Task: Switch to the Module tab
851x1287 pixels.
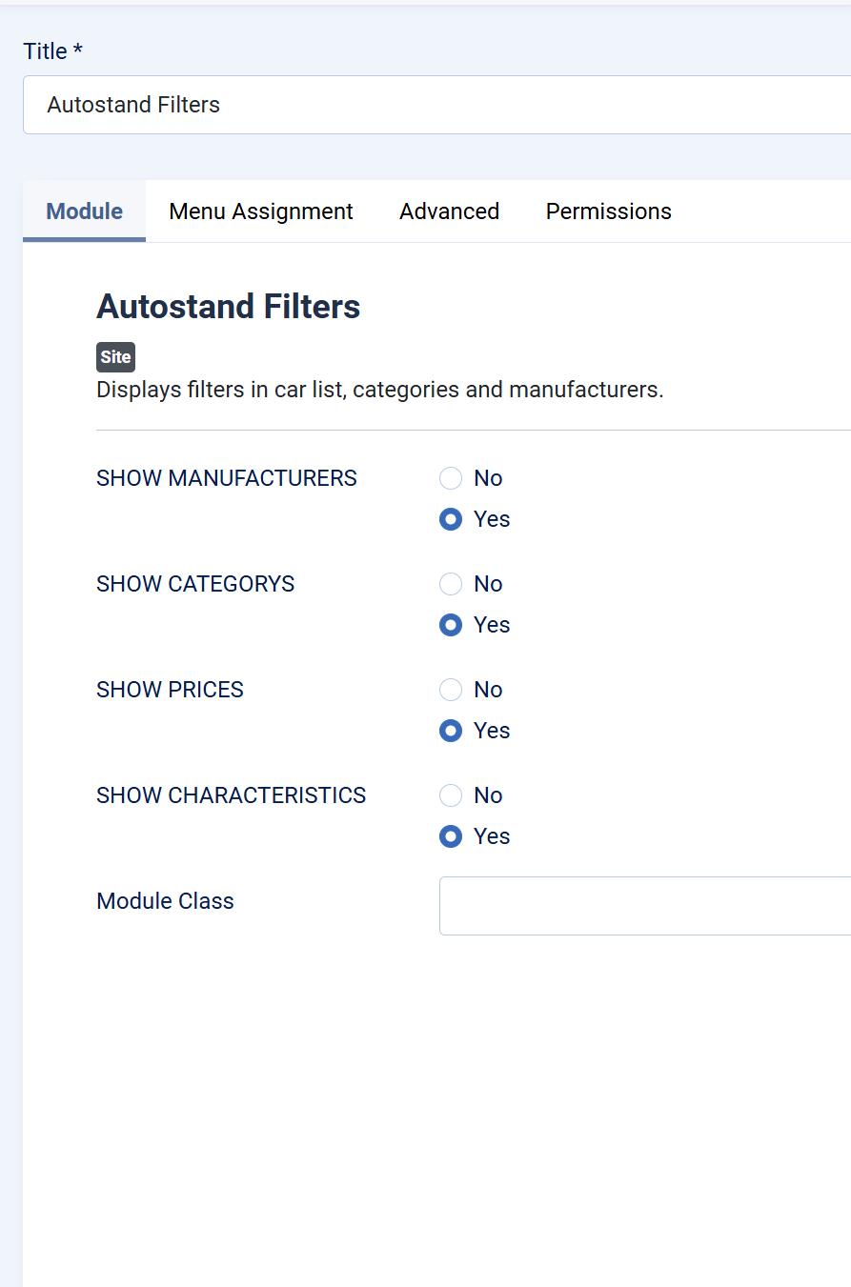Action: (85, 211)
